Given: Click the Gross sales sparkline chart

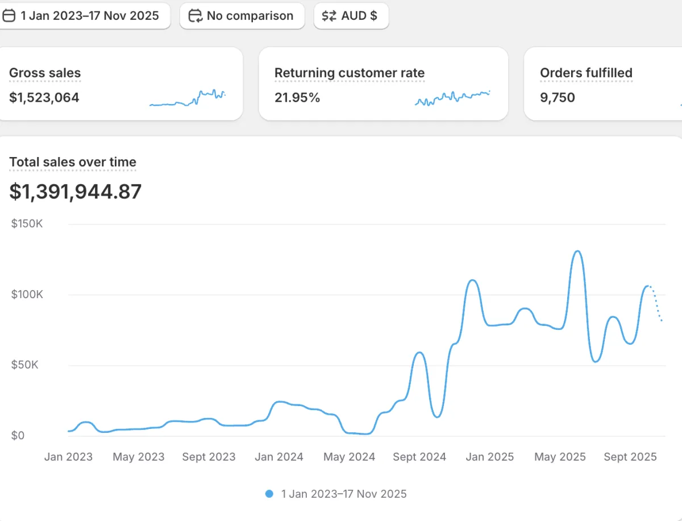Looking at the screenshot, I should pos(188,98).
